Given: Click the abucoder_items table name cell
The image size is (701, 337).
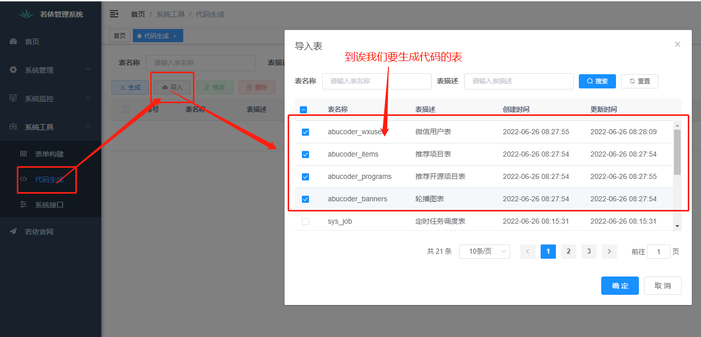Looking at the screenshot, I should coord(353,155).
